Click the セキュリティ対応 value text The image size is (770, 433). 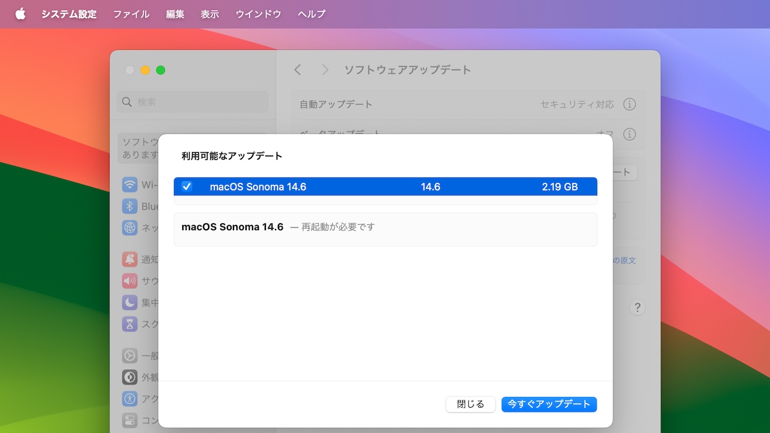pyautogui.click(x=577, y=104)
